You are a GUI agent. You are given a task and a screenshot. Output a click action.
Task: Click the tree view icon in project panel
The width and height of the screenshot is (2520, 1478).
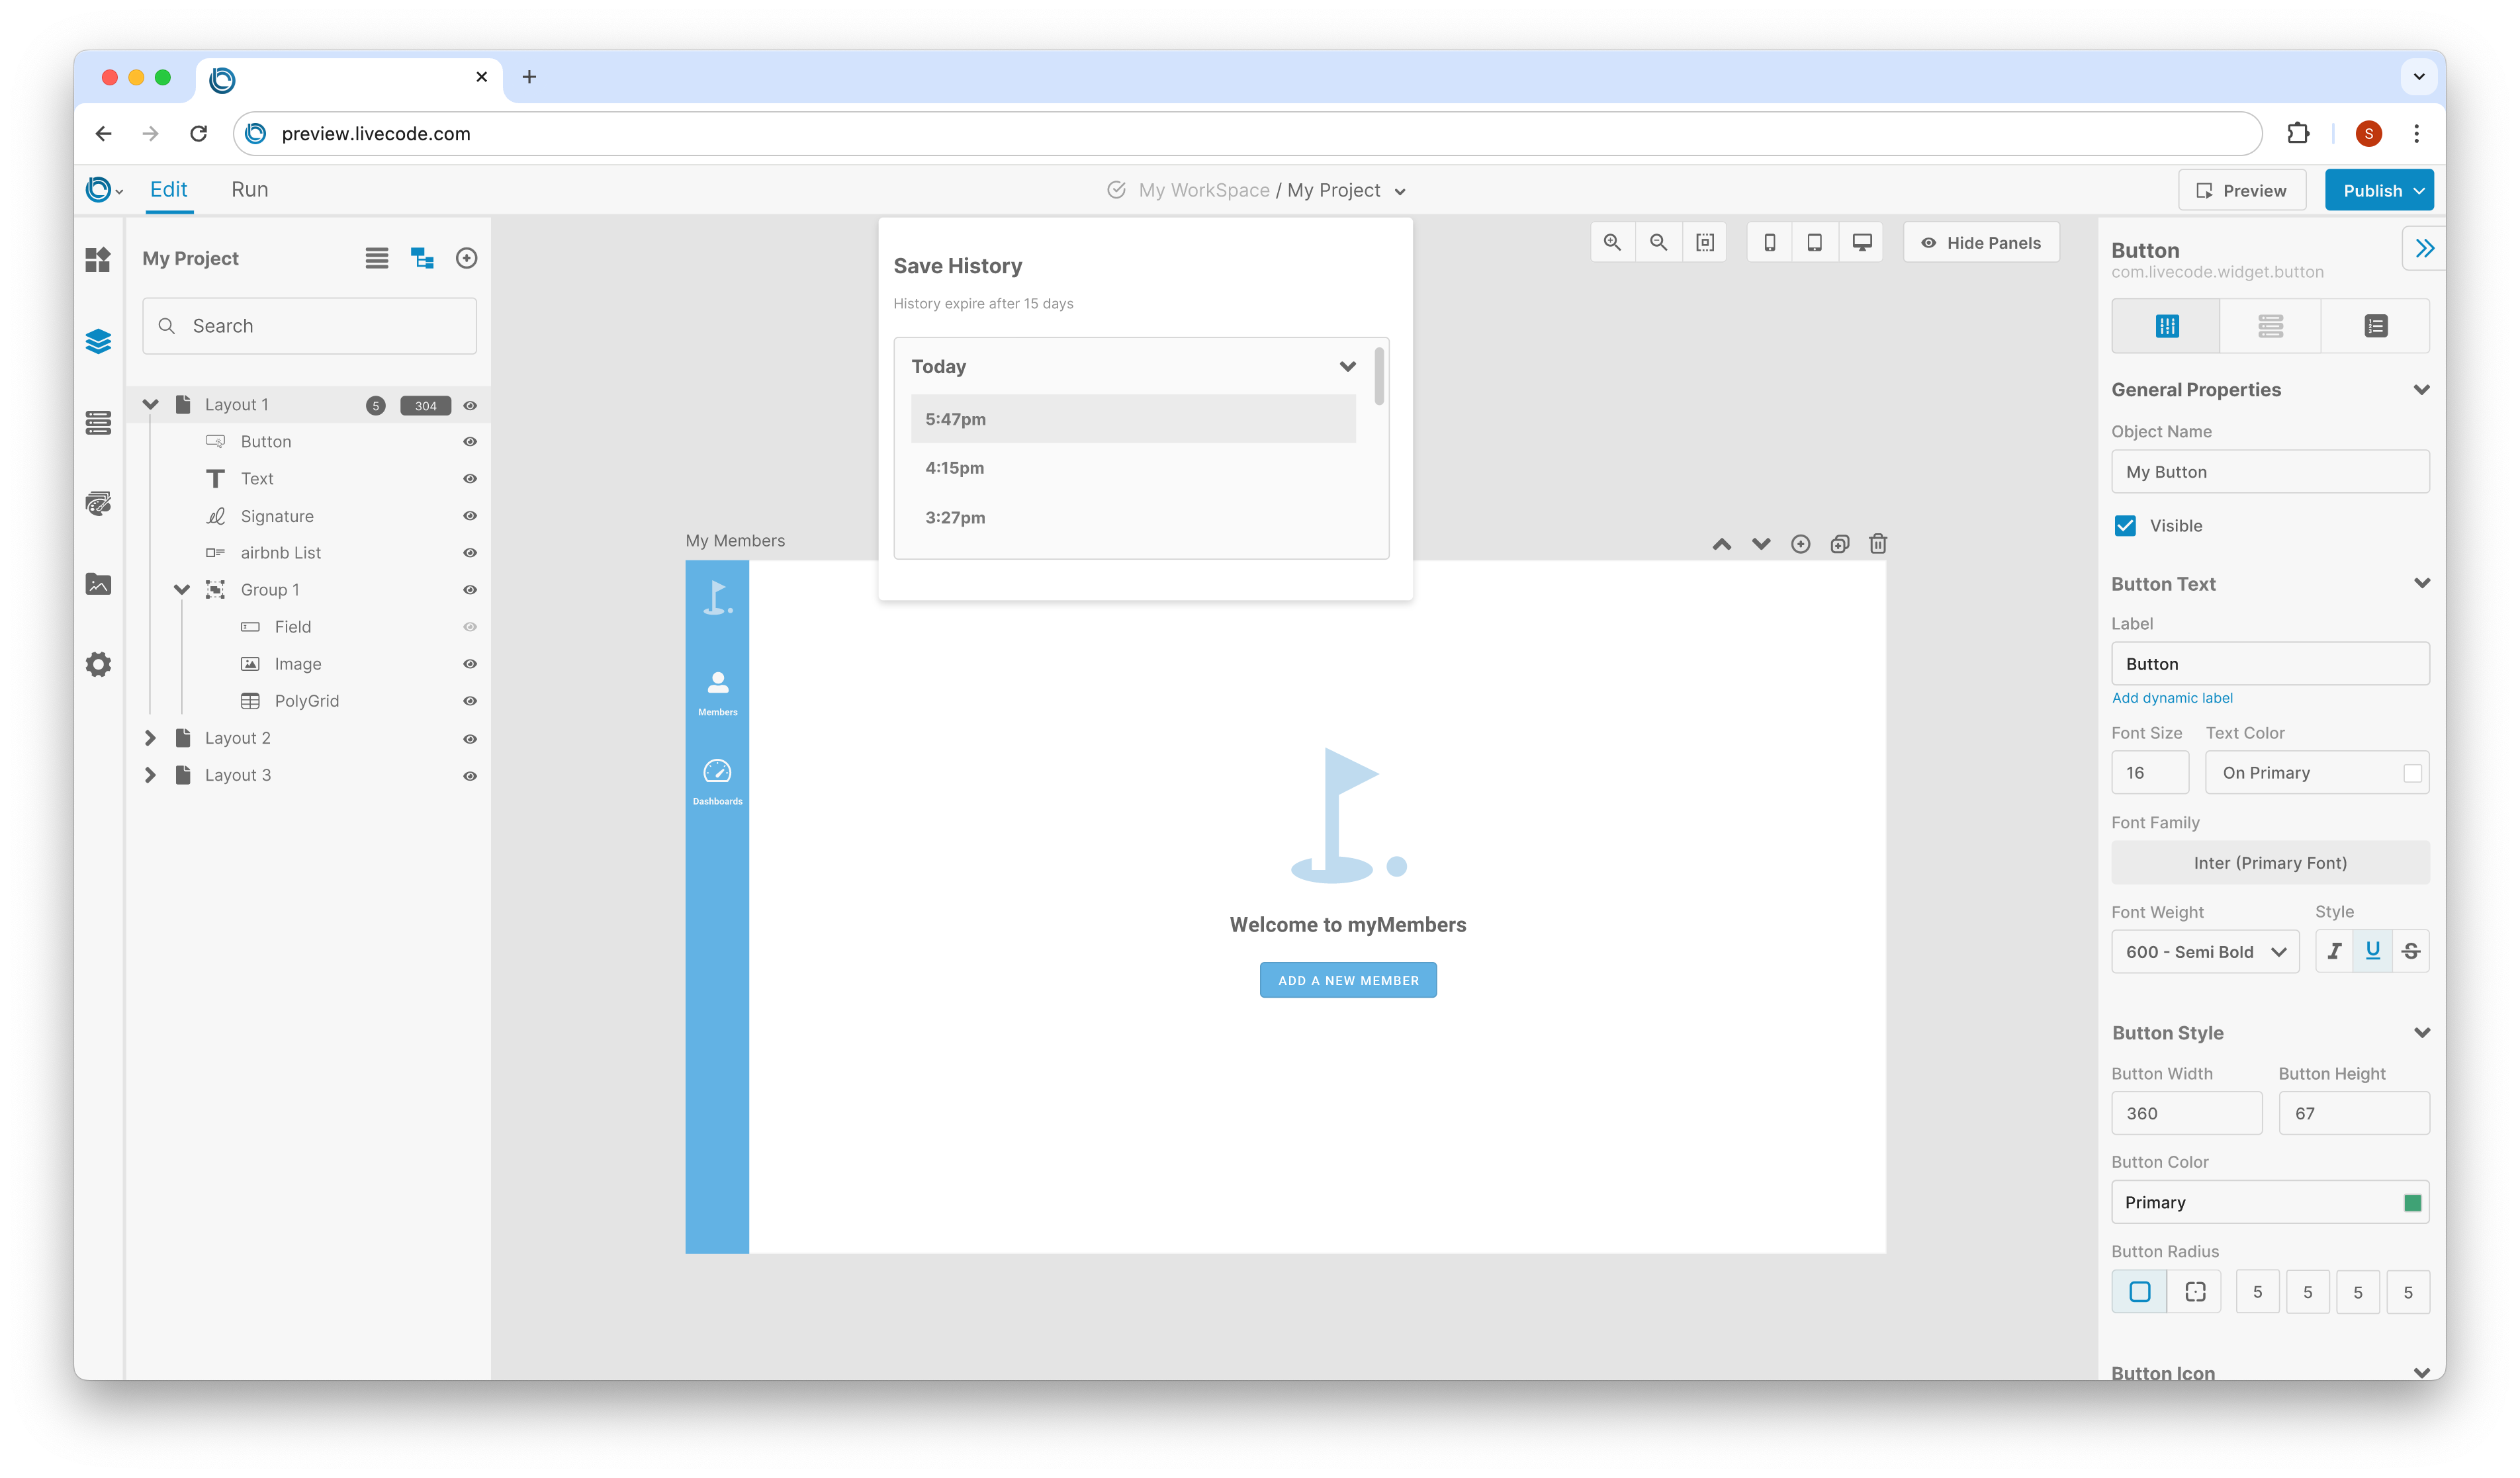(x=422, y=259)
